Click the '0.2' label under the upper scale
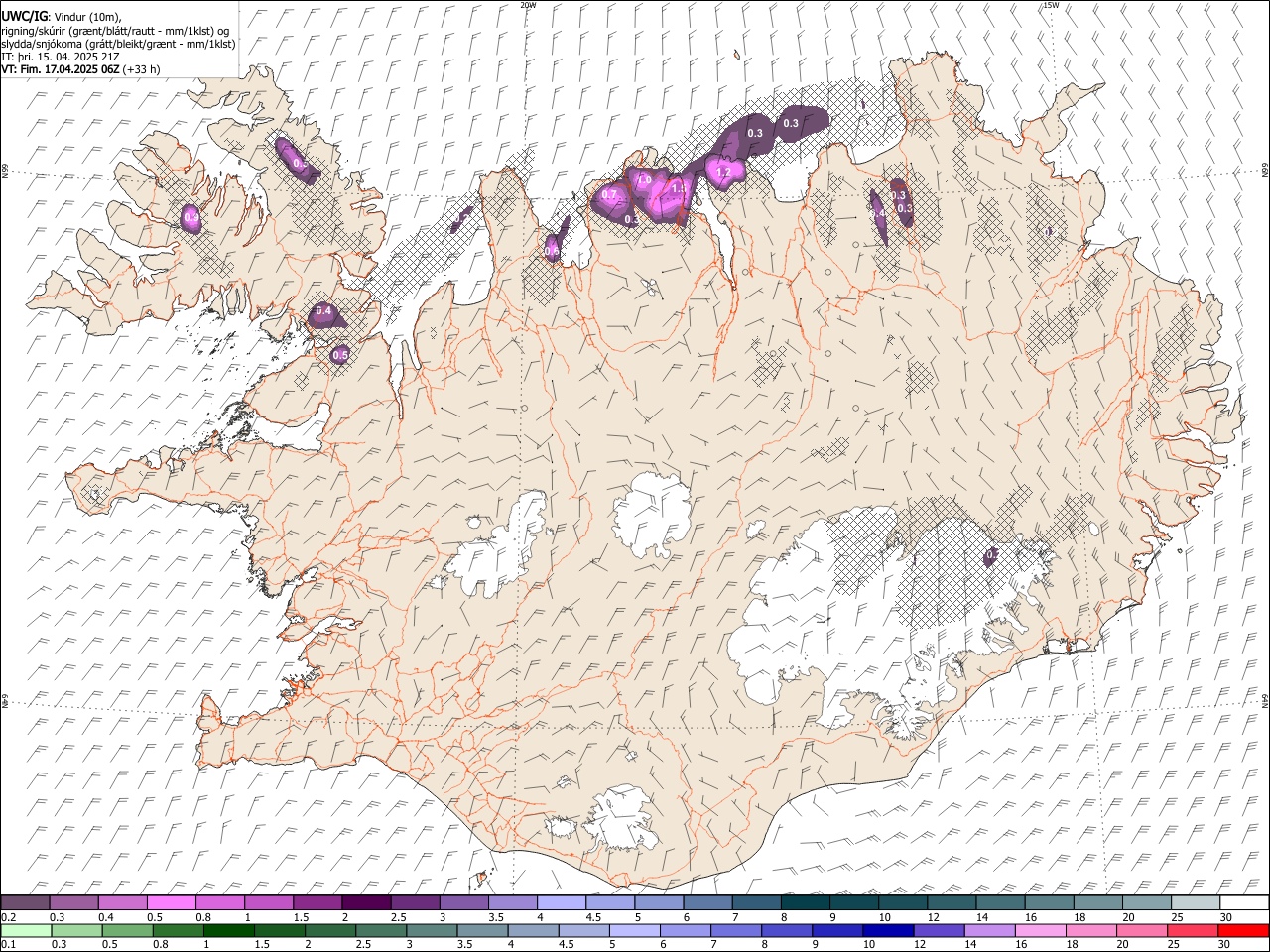Screen dimensions: 1270x952 click(x=7, y=916)
